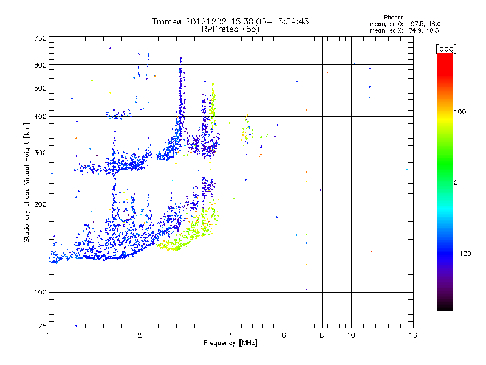The height and width of the screenshot is (365, 486).
Task: Click the y-axis tick label "600"
Action: (41, 65)
